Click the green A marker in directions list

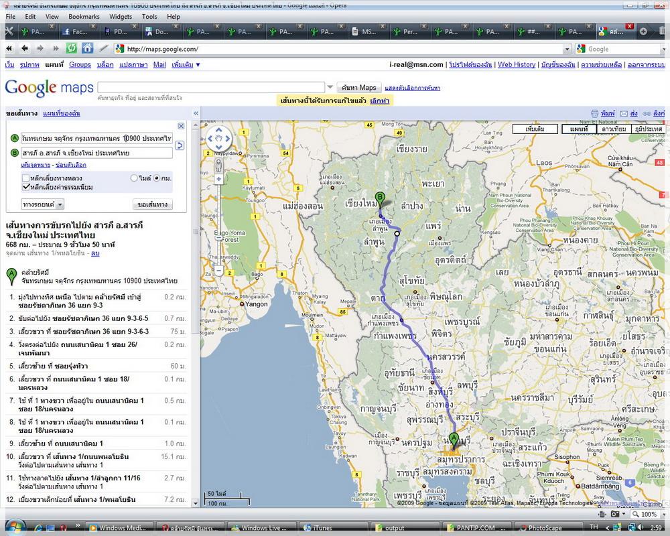(11, 275)
